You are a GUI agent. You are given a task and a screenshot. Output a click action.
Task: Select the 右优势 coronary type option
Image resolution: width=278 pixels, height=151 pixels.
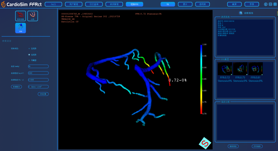click(x=29, y=54)
